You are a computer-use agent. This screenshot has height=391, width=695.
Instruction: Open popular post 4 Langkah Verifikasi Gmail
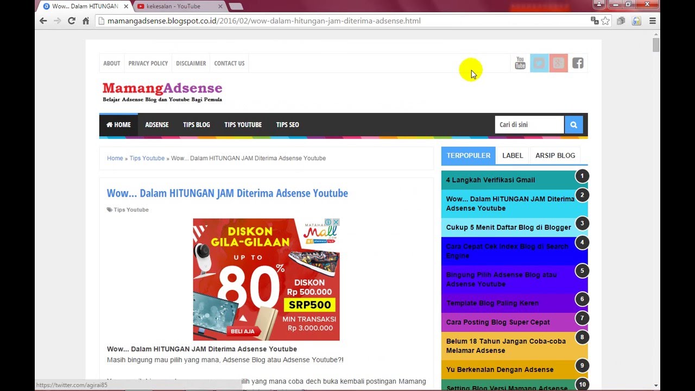pos(490,180)
